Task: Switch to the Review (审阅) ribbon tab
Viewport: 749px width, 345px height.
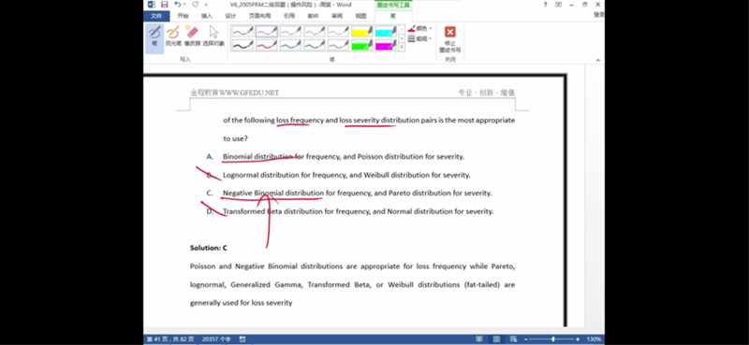Action: pyautogui.click(x=337, y=16)
